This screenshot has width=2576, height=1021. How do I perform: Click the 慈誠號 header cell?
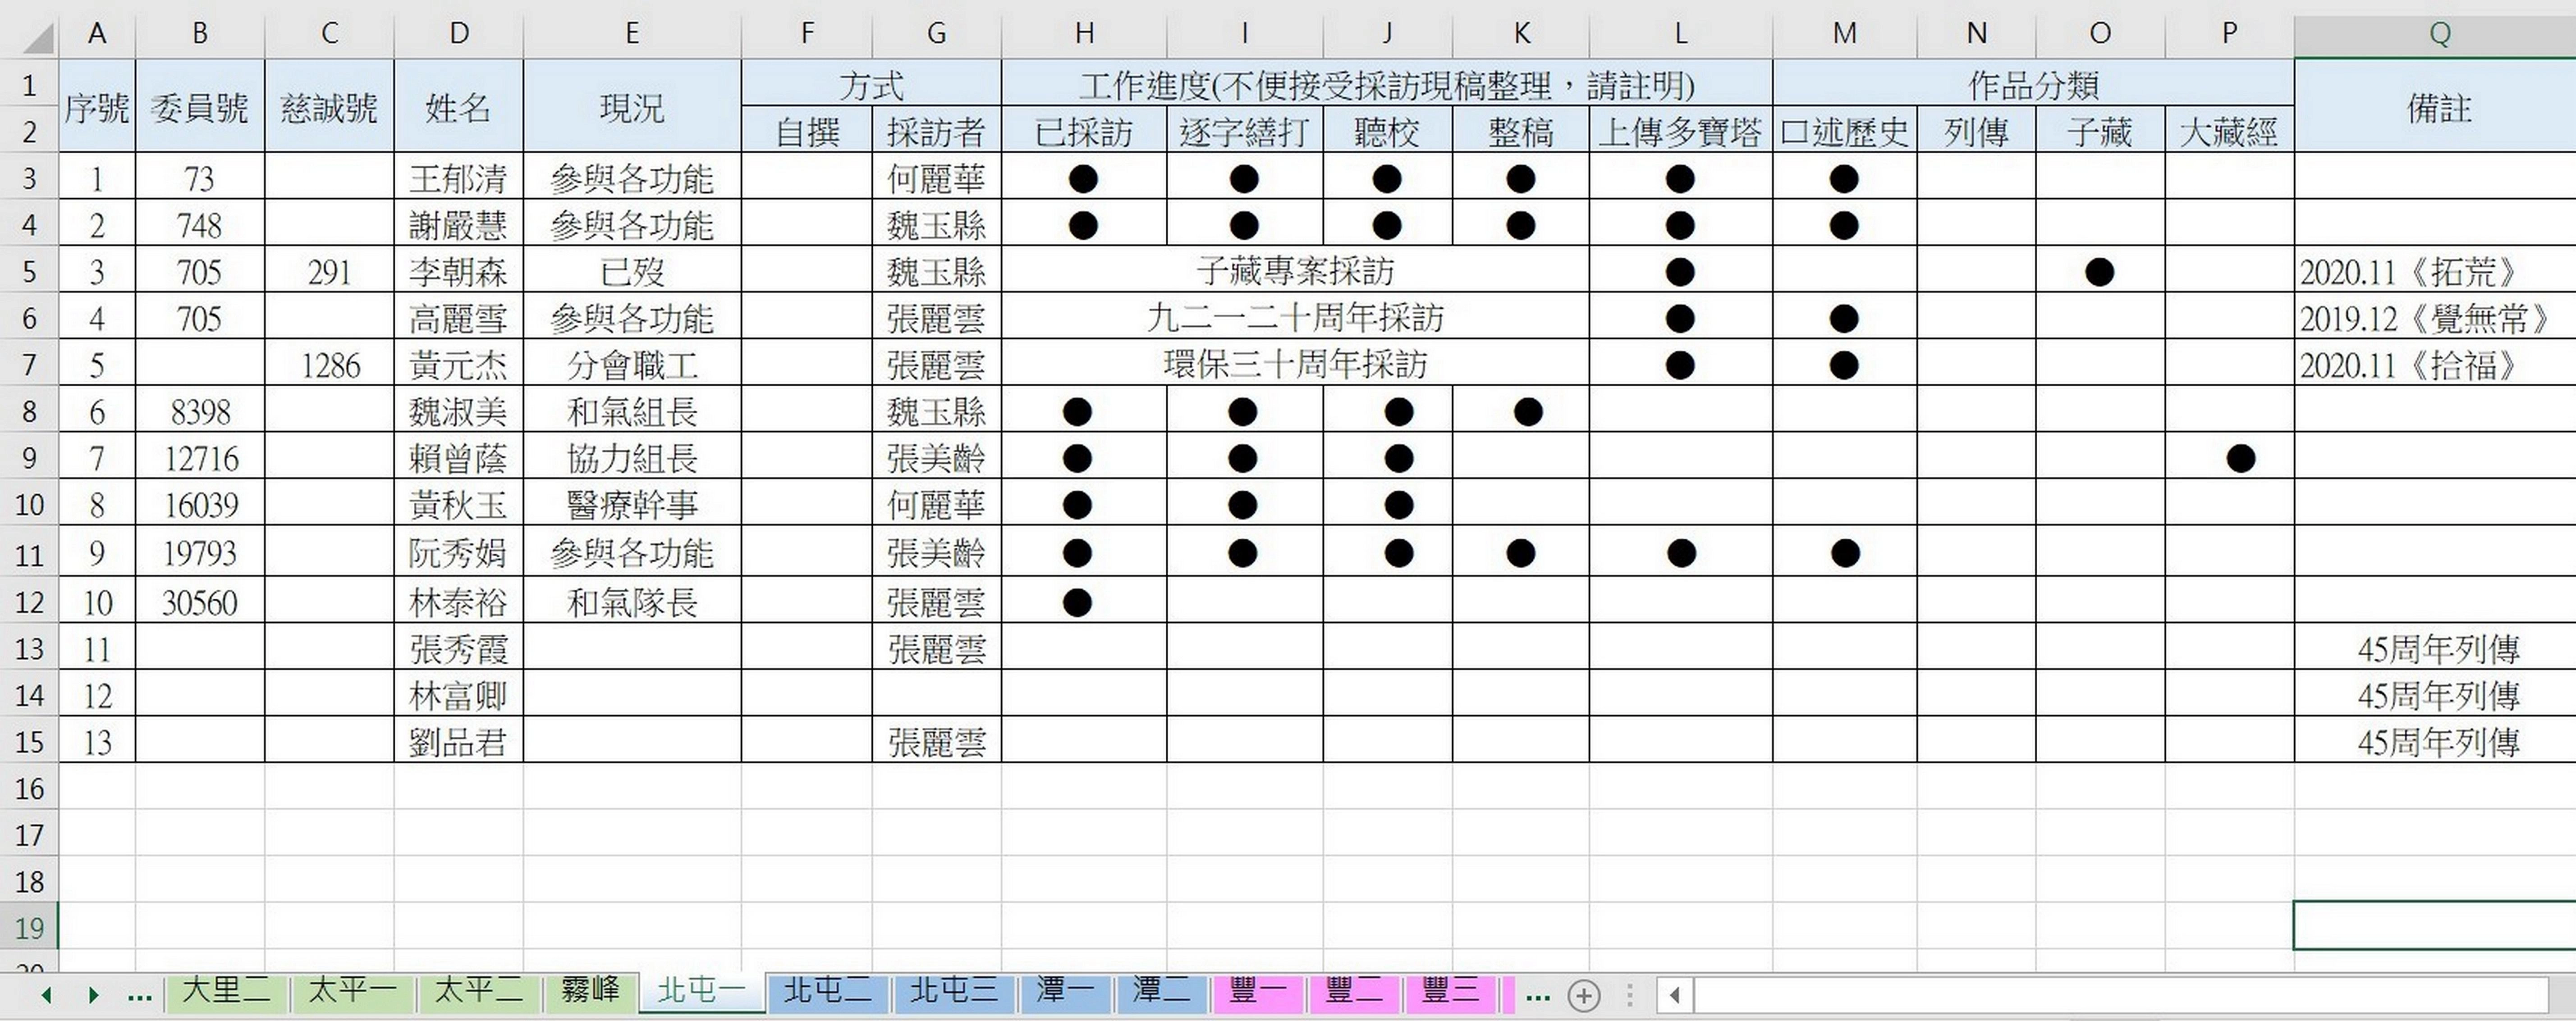[x=329, y=107]
